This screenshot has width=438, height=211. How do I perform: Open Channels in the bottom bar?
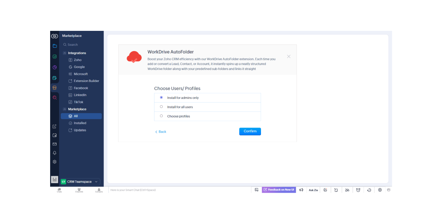click(79, 190)
